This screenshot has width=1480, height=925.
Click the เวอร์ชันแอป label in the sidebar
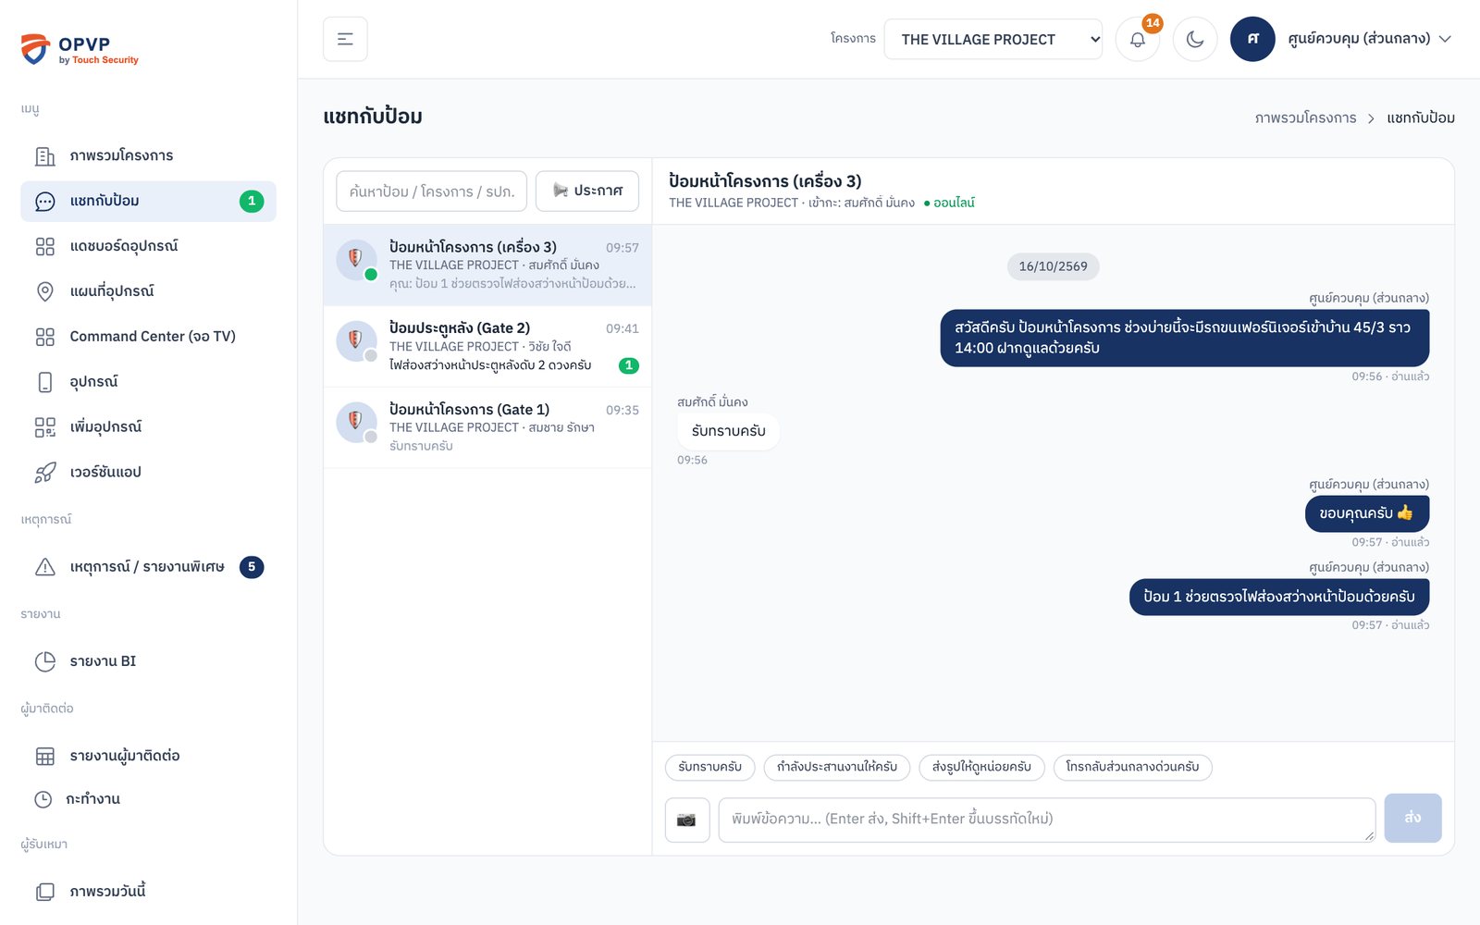coord(105,472)
